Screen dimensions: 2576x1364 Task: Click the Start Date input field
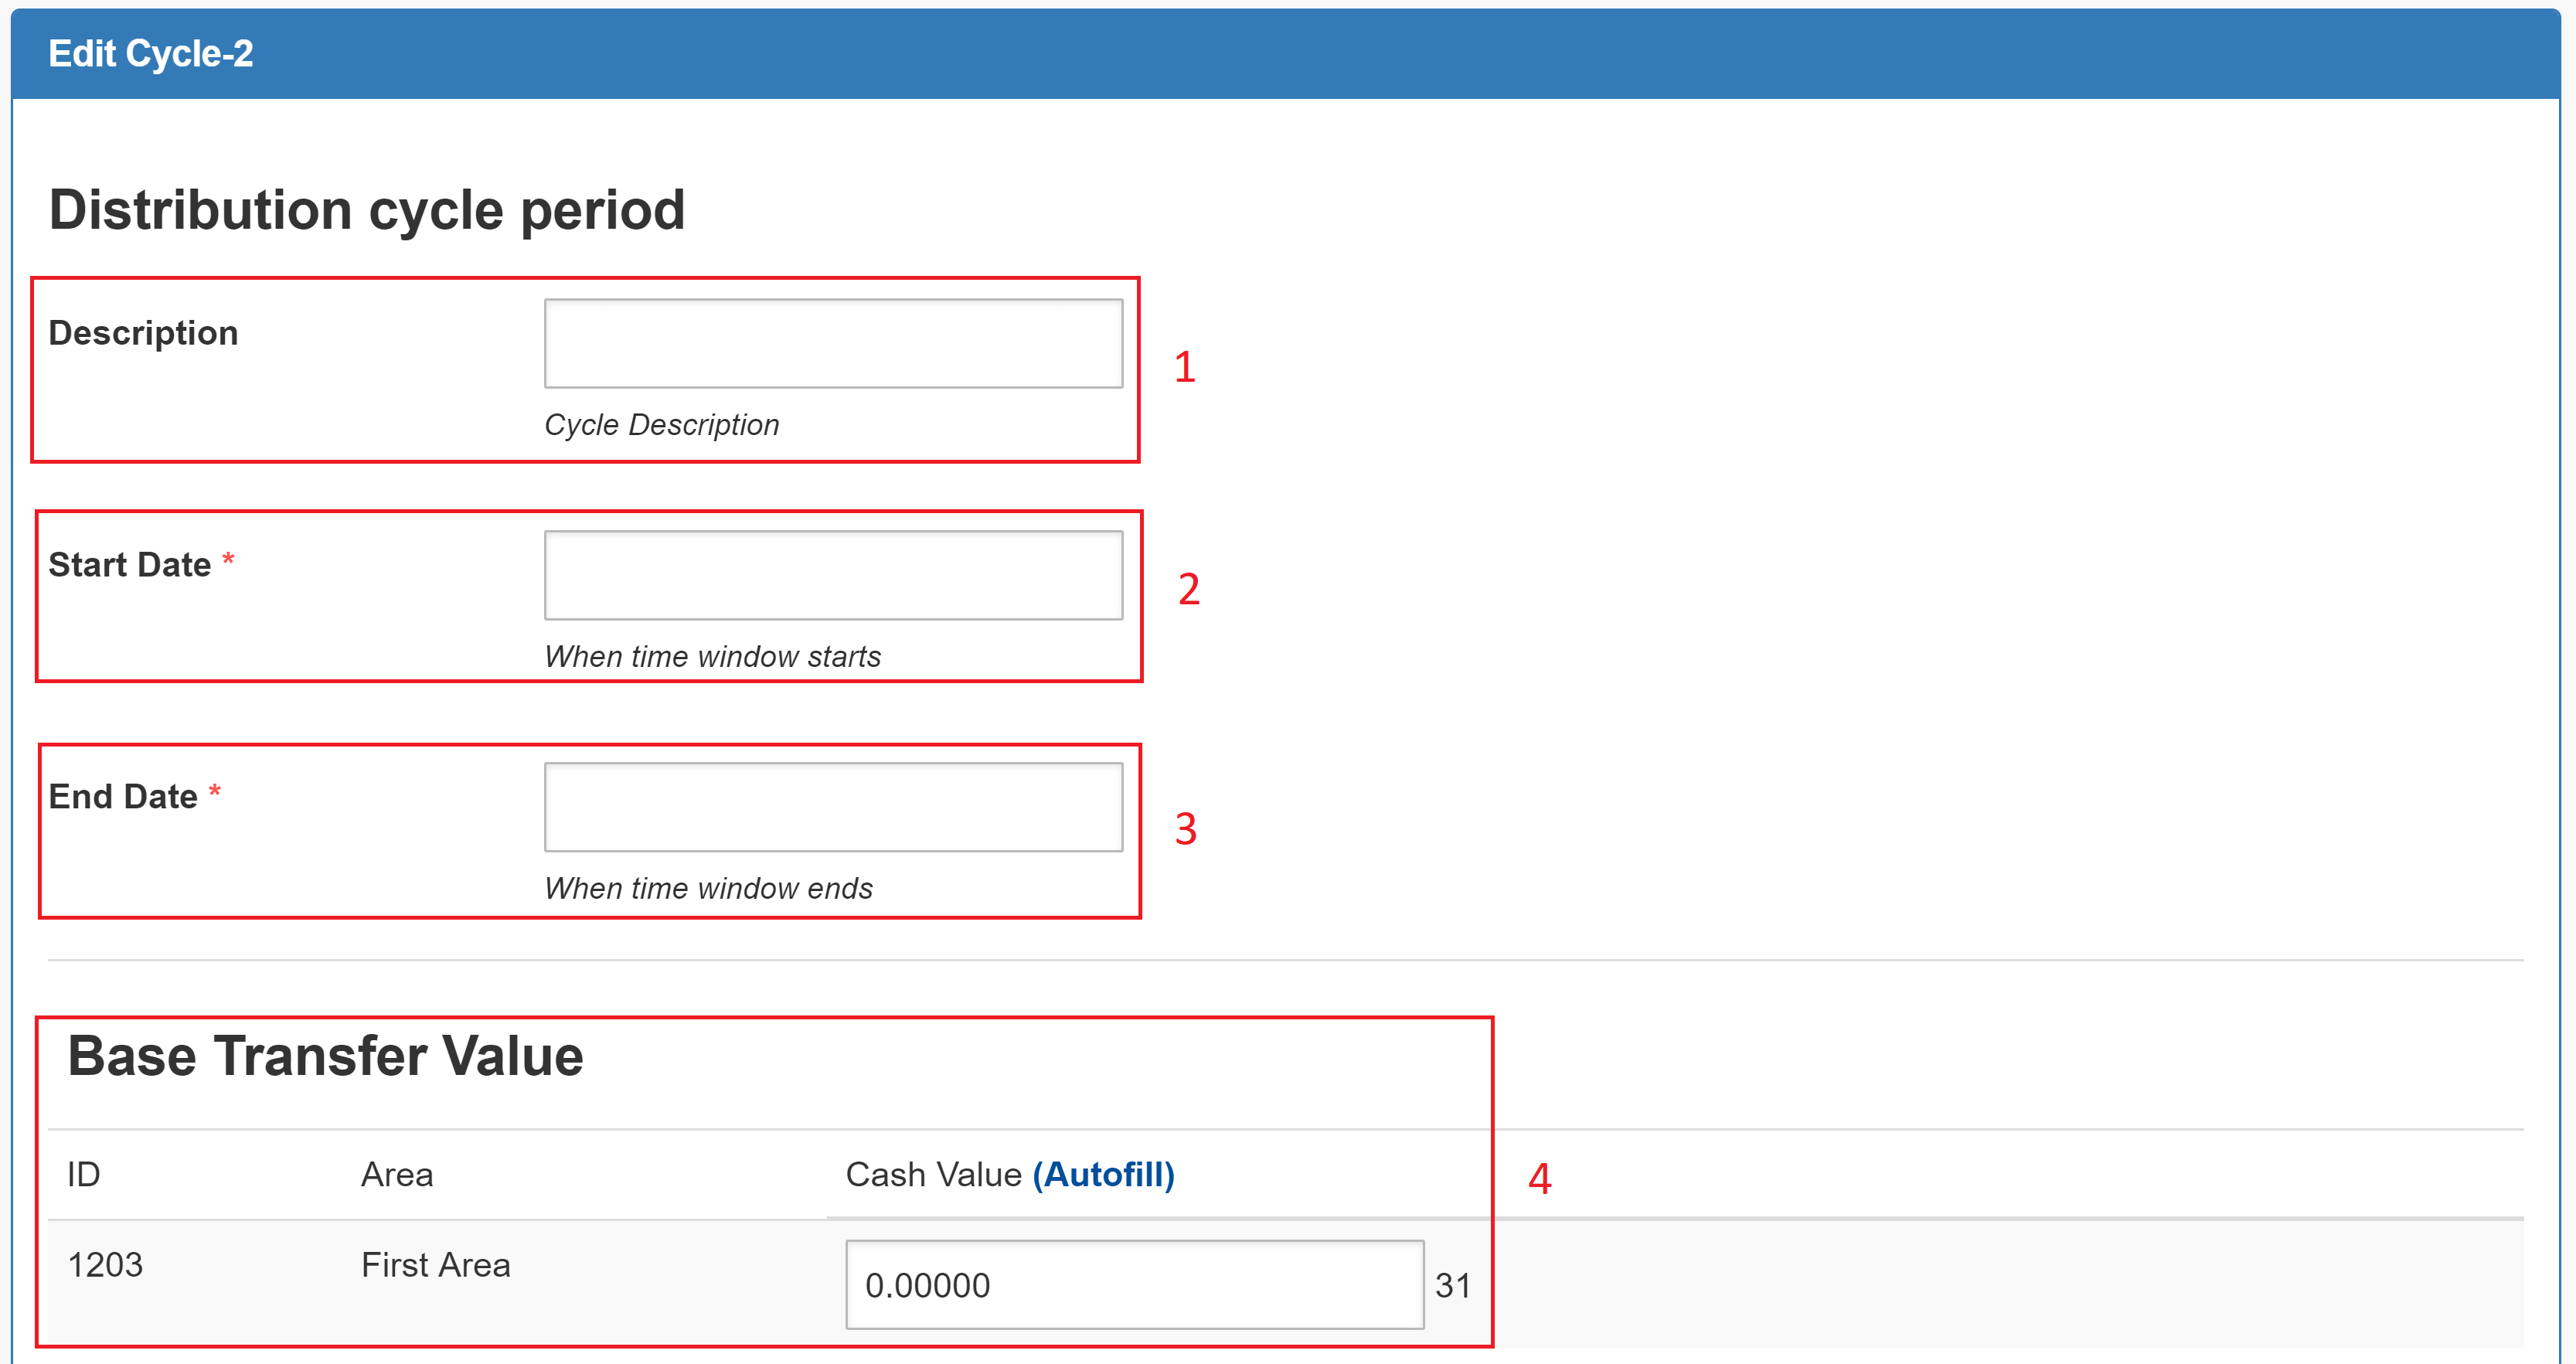[x=833, y=575]
